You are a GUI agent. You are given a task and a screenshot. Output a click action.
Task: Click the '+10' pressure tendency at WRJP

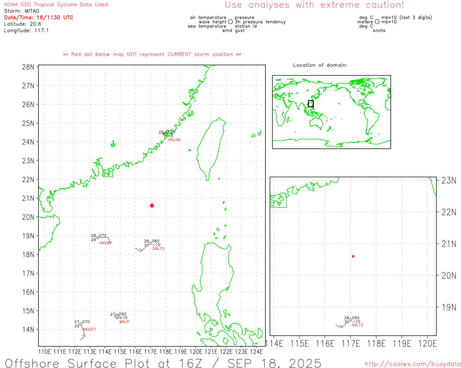(124, 318)
